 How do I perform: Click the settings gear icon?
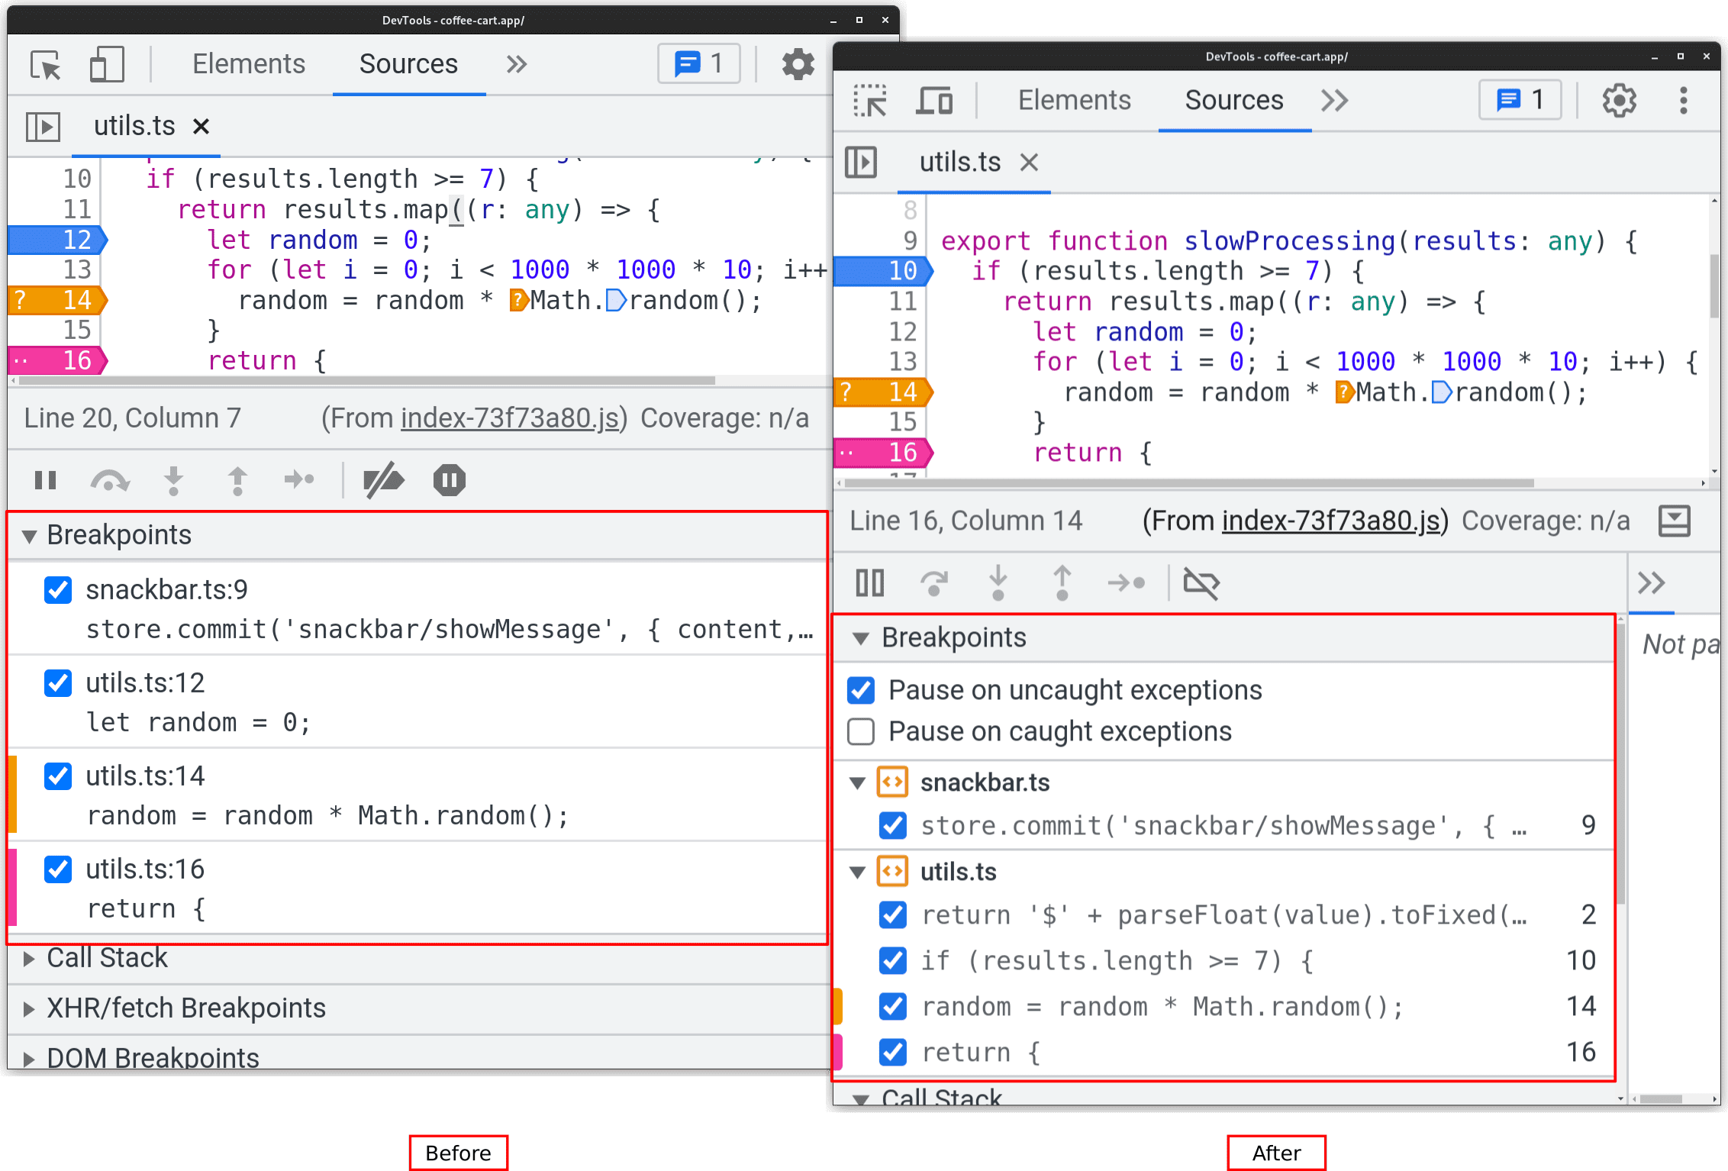coord(794,68)
